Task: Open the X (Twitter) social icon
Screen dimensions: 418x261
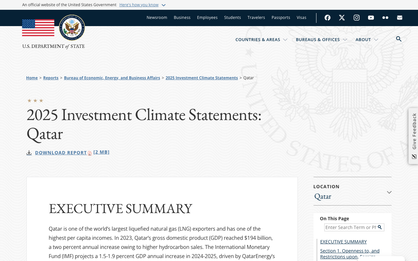Action: [x=342, y=18]
